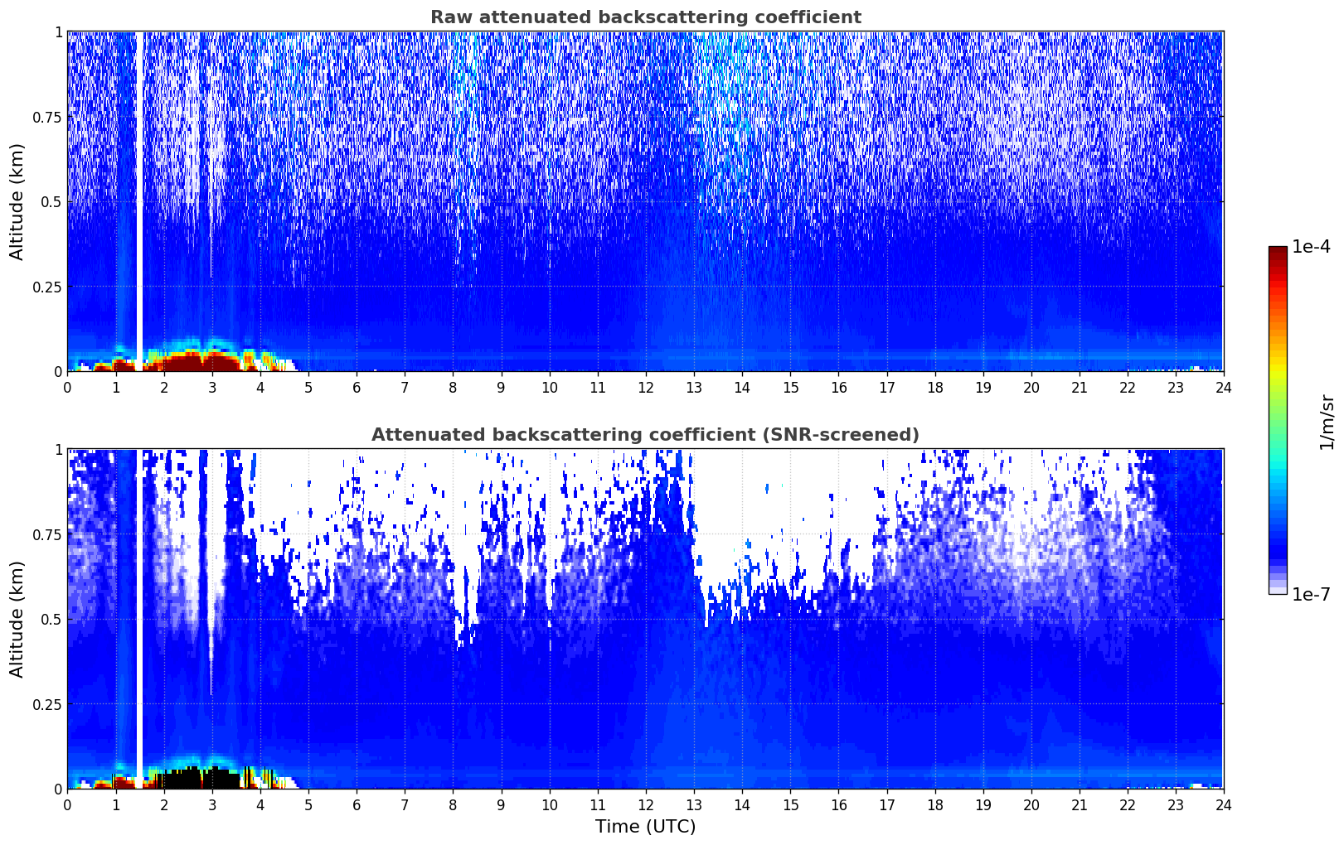Click hour 21 tick under the top plot
The height and width of the screenshot is (845, 1344).
[1080, 387]
